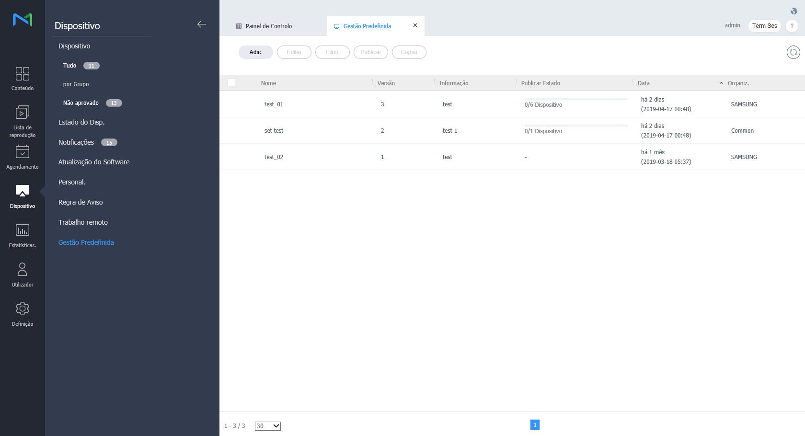Sort by Data column arrow

pos(721,83)
